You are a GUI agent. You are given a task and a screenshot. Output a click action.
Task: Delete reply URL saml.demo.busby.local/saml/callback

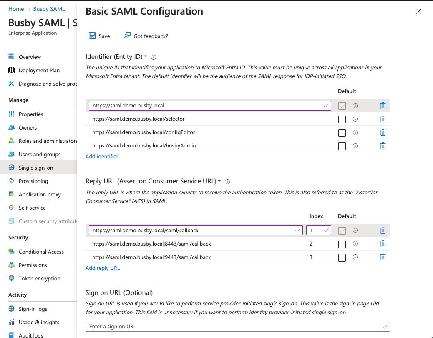click(383, 230)
